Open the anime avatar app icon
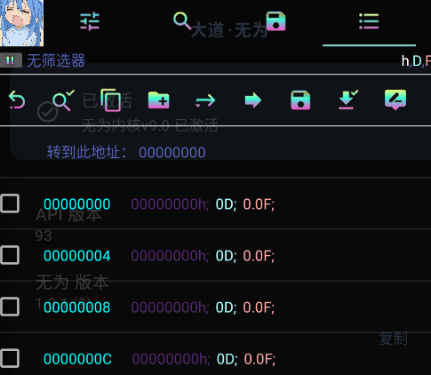Screen dimensions: 431x375 coord(21,23)
